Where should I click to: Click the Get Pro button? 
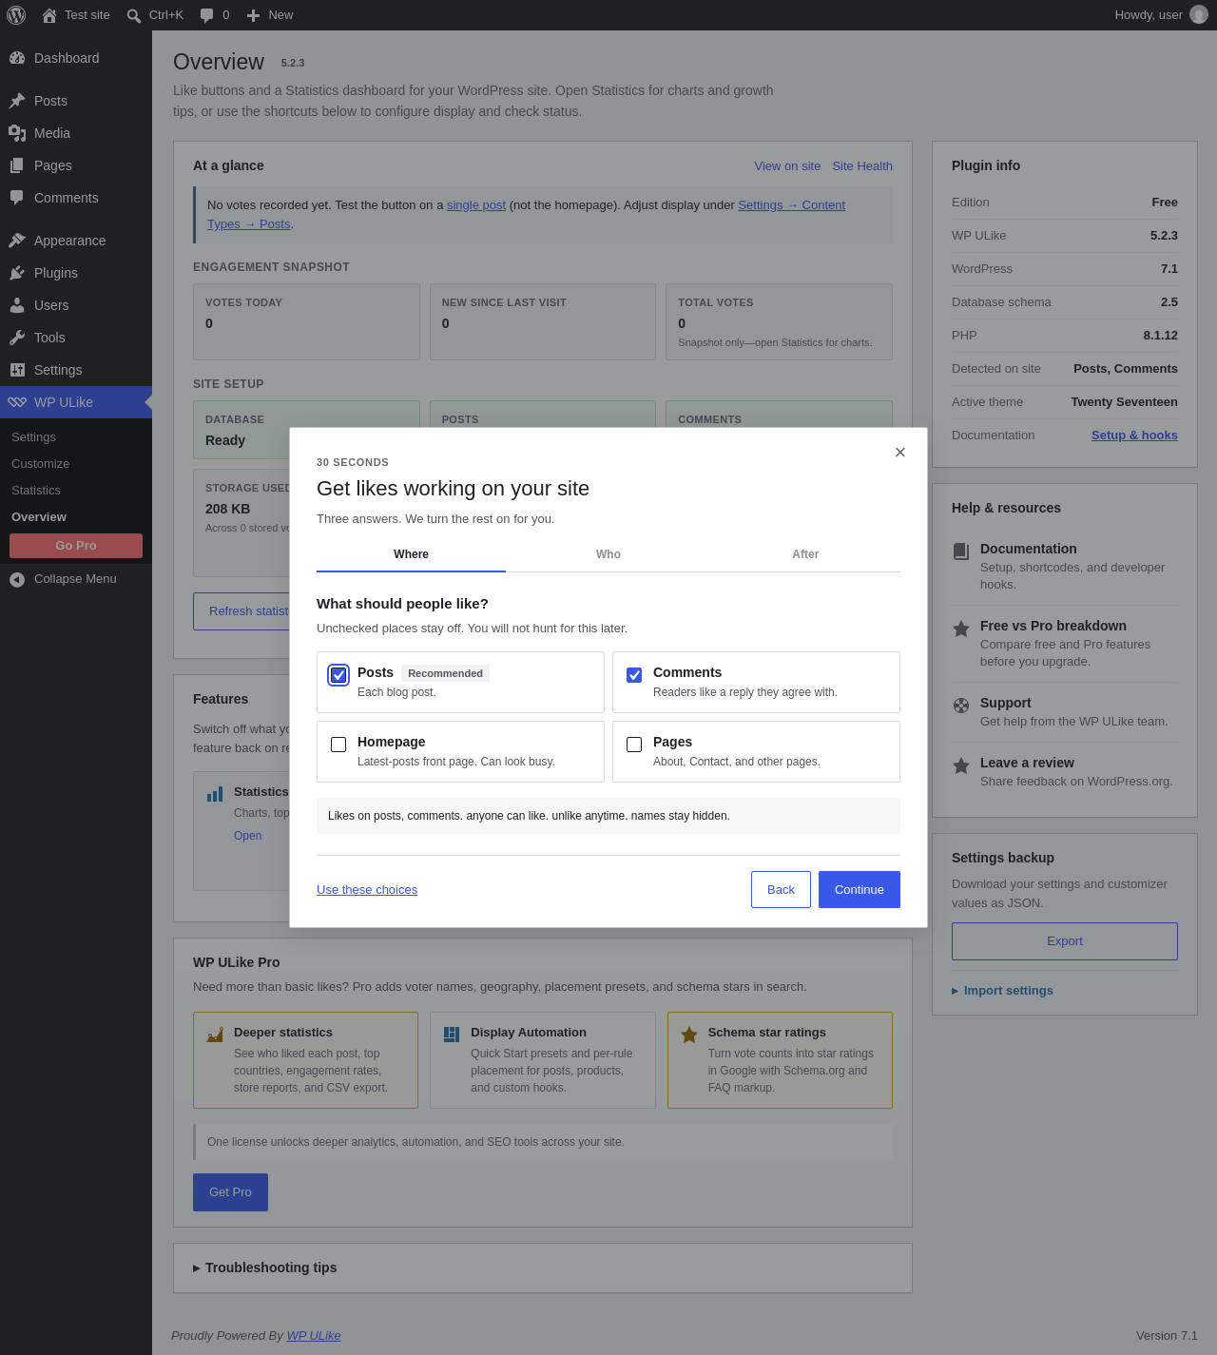(230, 1192)
